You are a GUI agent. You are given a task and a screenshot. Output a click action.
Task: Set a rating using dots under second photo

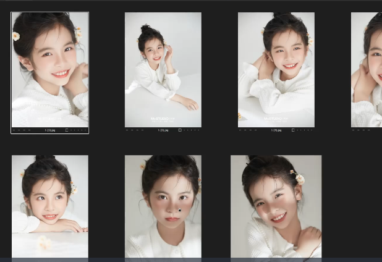(191, 130)
